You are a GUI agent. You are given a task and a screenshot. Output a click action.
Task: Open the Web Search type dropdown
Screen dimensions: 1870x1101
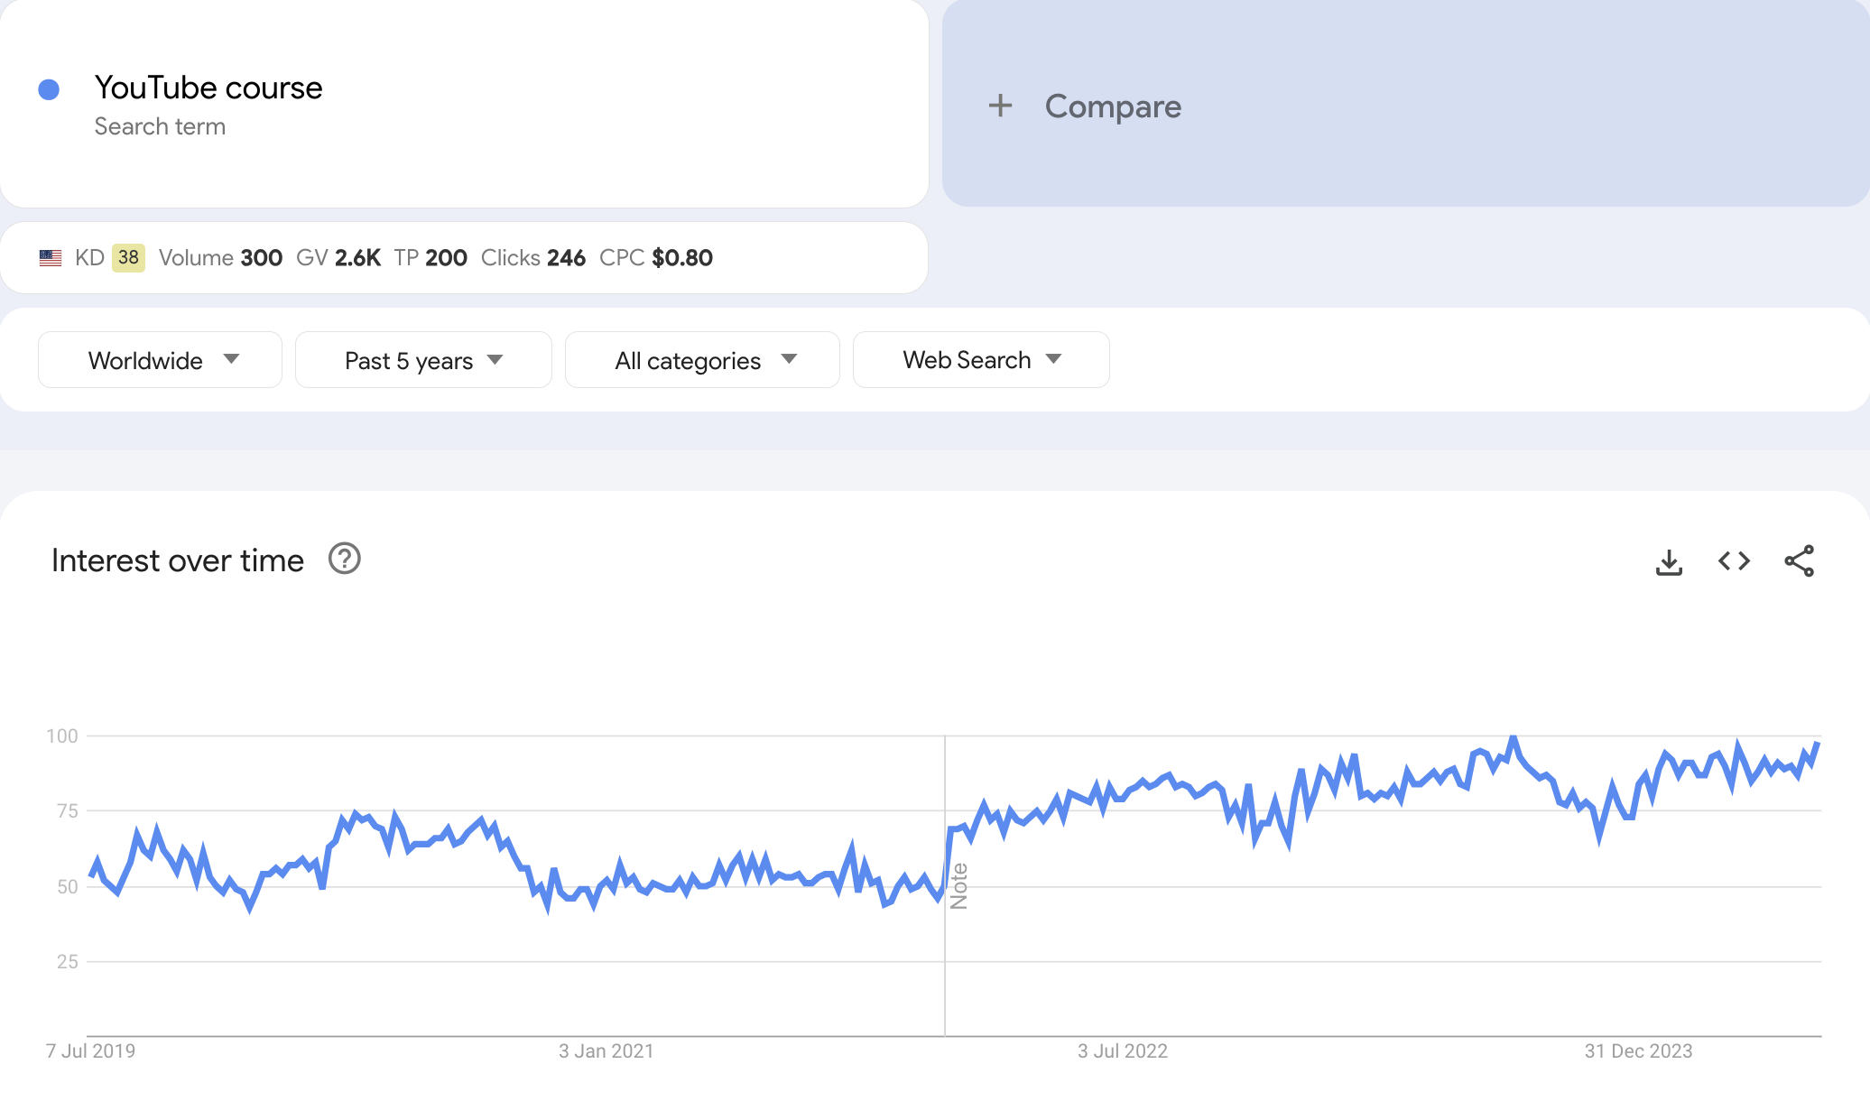[x=981, y=360]
